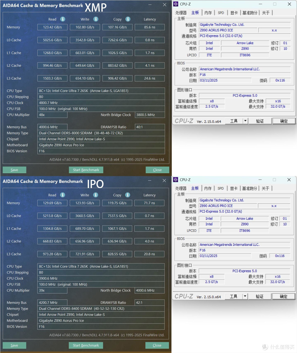Click model field Z890 AORUS PRO ICE in top CPU-Z
Viewport: 297px width, 353px height.
coord(228,30)
